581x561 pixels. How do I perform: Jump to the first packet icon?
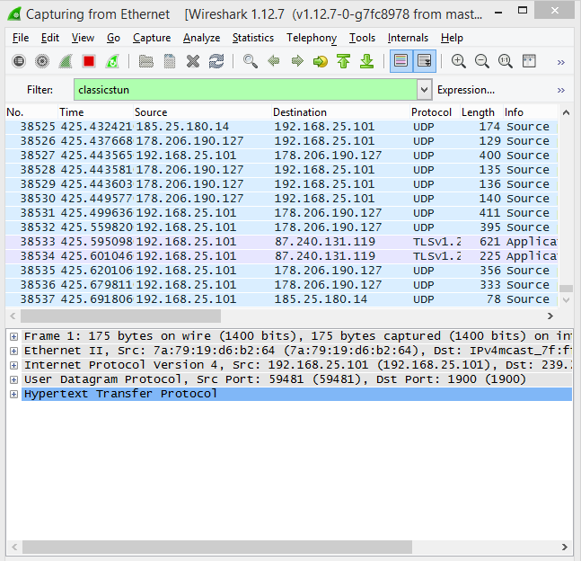344,61
